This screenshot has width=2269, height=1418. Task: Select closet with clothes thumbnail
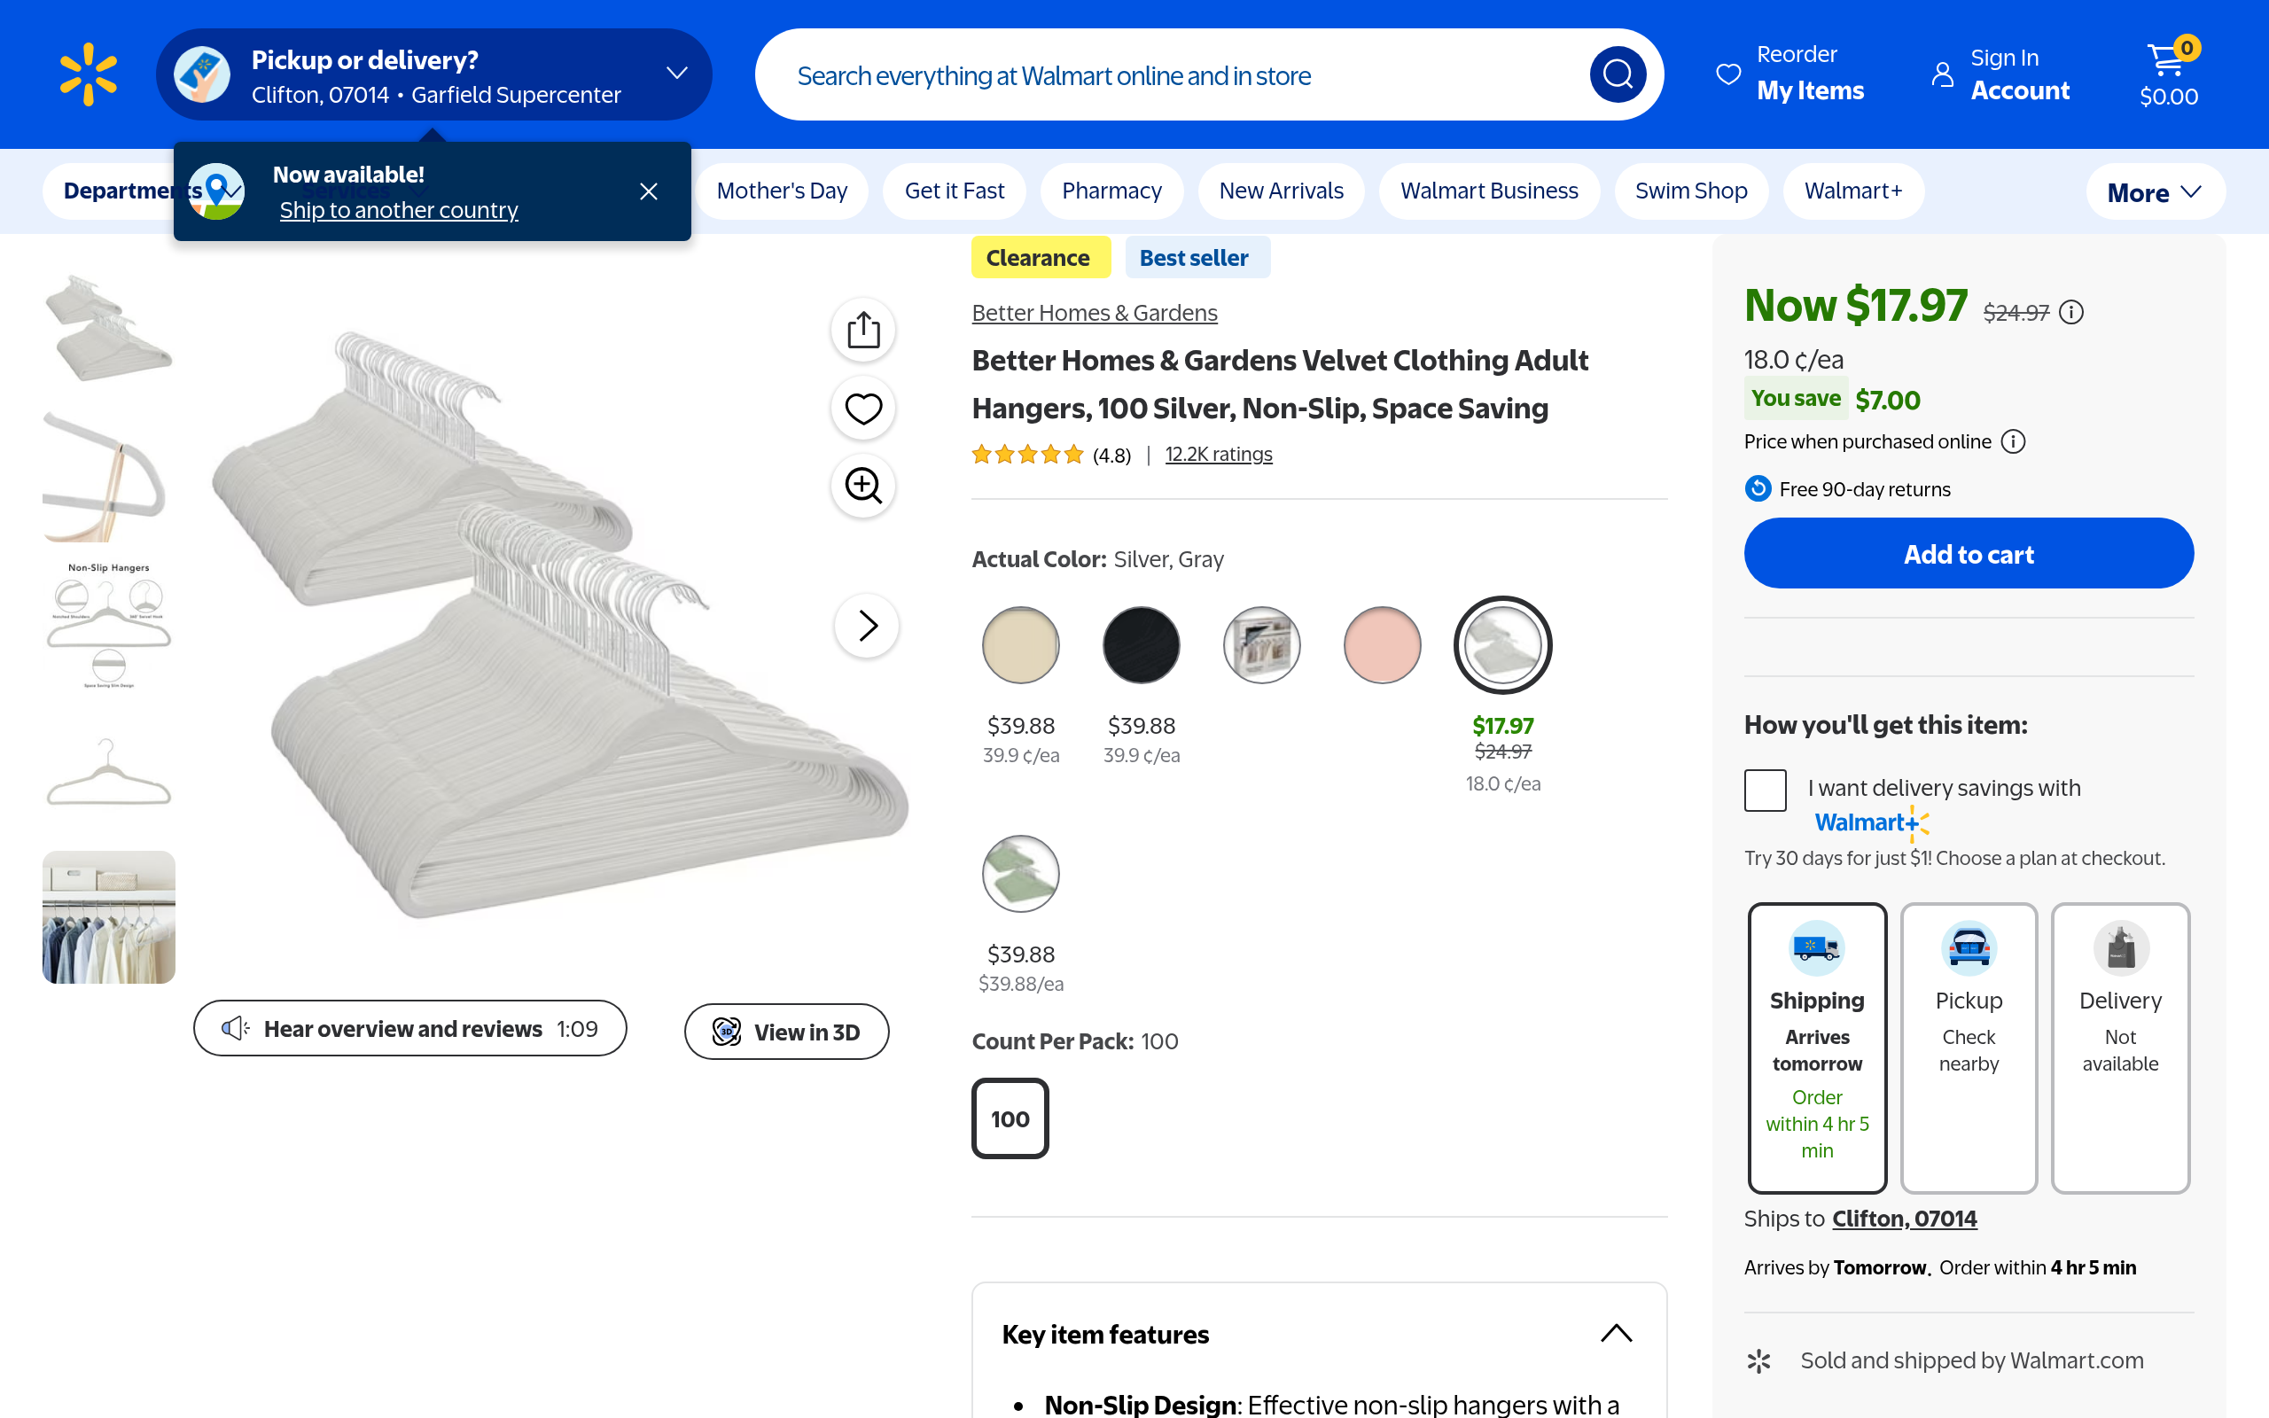click(x=109, y=917)
